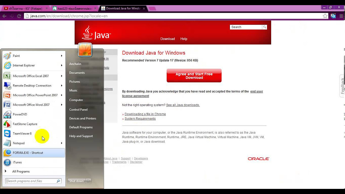The height and width of the screenshot is (194, 345).
Task: Click the Java site Search field
Action: point(246,27)
